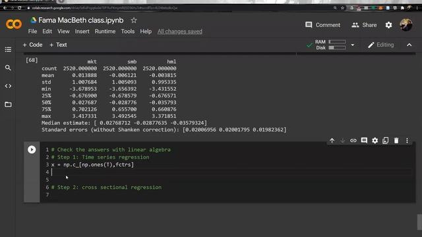Open the Runtime menu
Viewport: 422px width, 237px height.
(x=105, y=32)
